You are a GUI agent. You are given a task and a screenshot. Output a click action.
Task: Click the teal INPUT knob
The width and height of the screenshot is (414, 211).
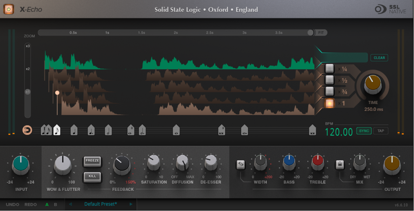tap(21, 164)
